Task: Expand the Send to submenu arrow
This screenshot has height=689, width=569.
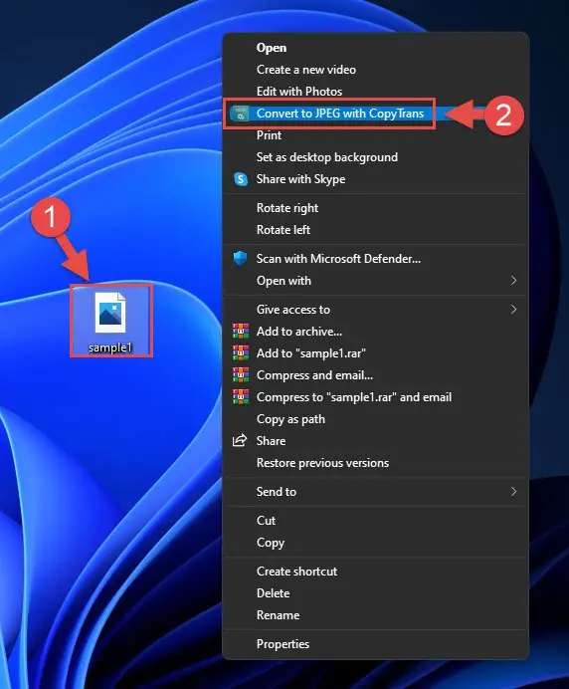Action: tap(513, 491)
